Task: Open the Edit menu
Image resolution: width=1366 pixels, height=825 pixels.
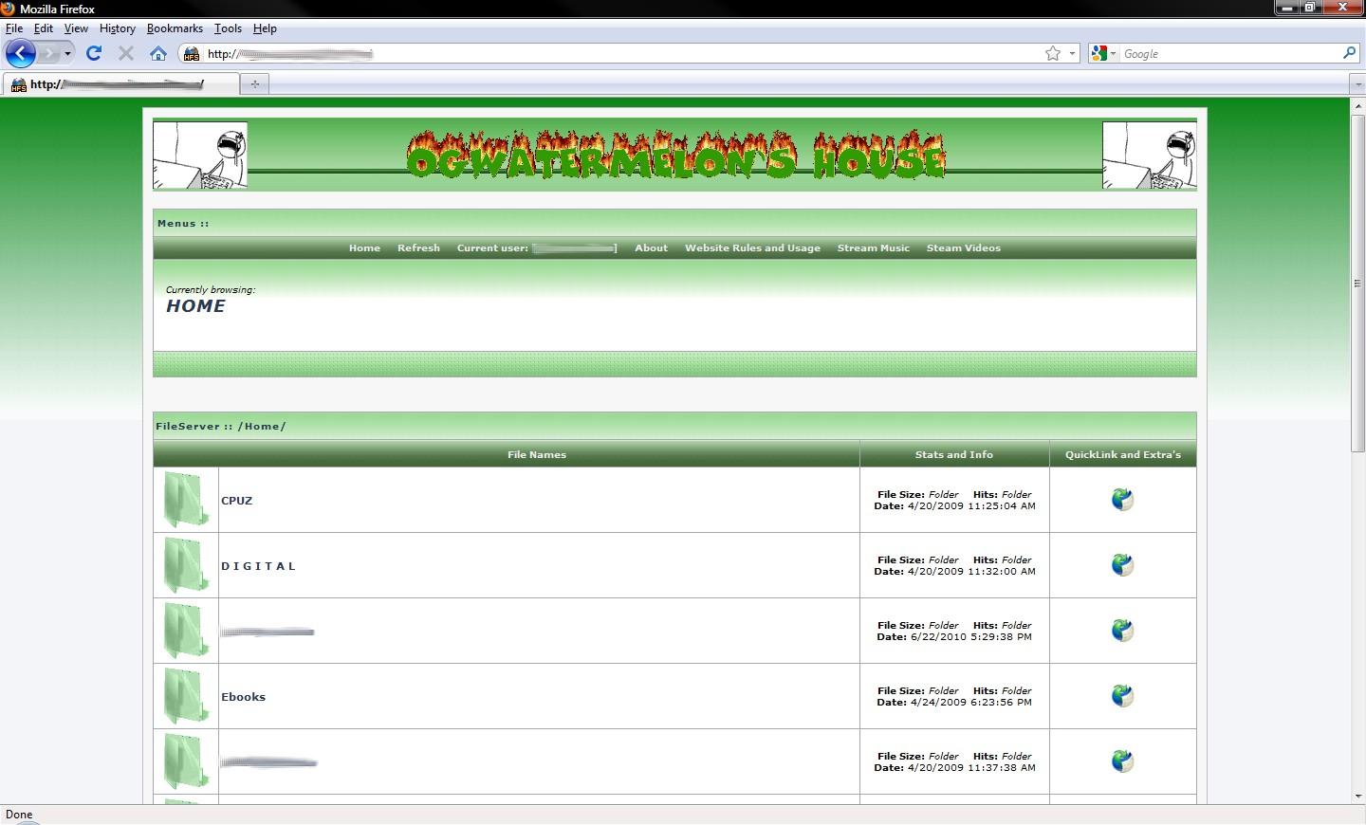Action: click(x=44, y=28)
